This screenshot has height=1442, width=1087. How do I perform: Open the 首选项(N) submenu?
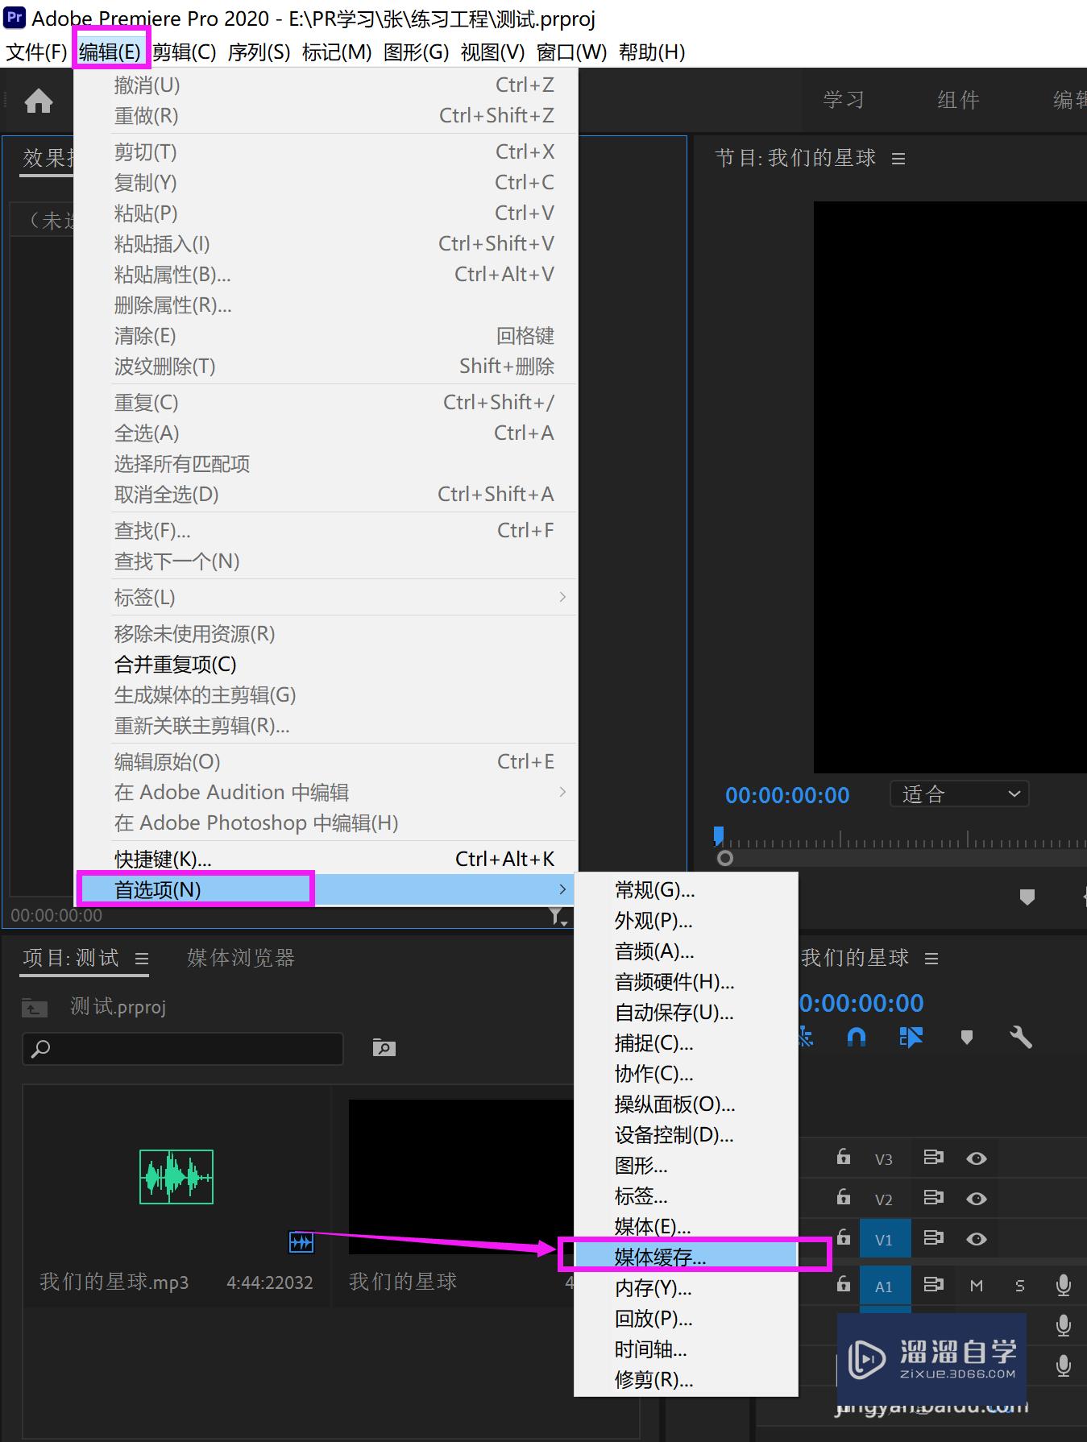coord(325,889)
